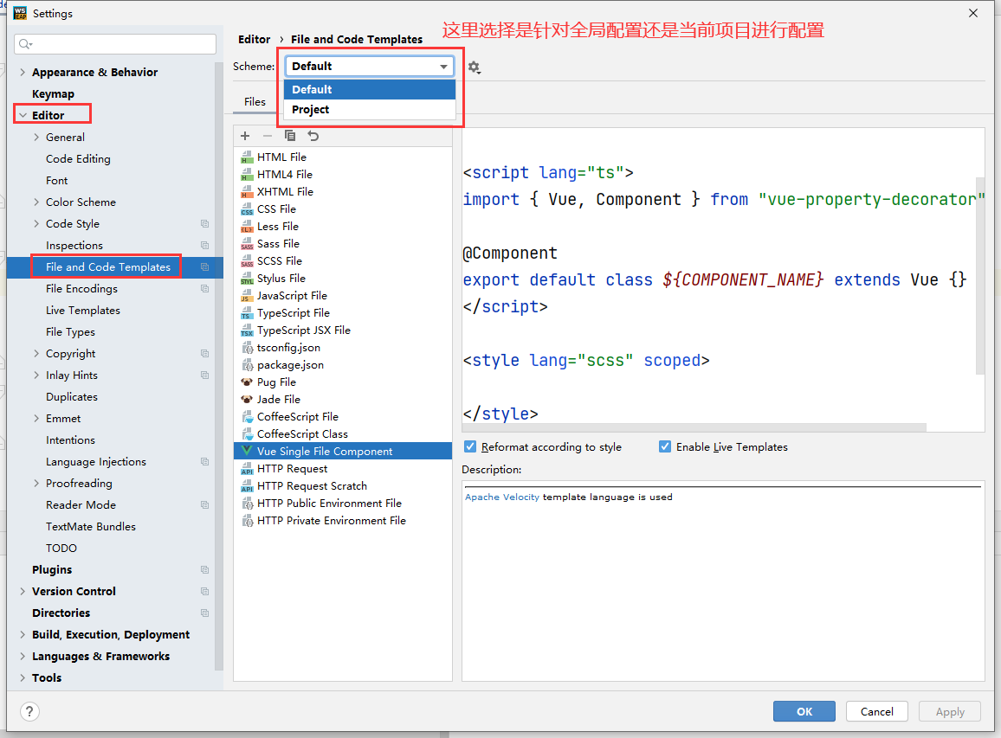
Task: Click the settings search field
Action: (116, 44)
